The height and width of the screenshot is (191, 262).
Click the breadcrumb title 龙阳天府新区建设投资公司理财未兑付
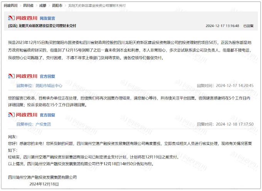[97, 5]
